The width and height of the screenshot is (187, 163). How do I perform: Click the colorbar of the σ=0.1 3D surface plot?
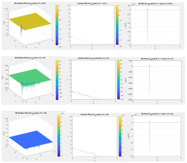[x=57, y=25]
